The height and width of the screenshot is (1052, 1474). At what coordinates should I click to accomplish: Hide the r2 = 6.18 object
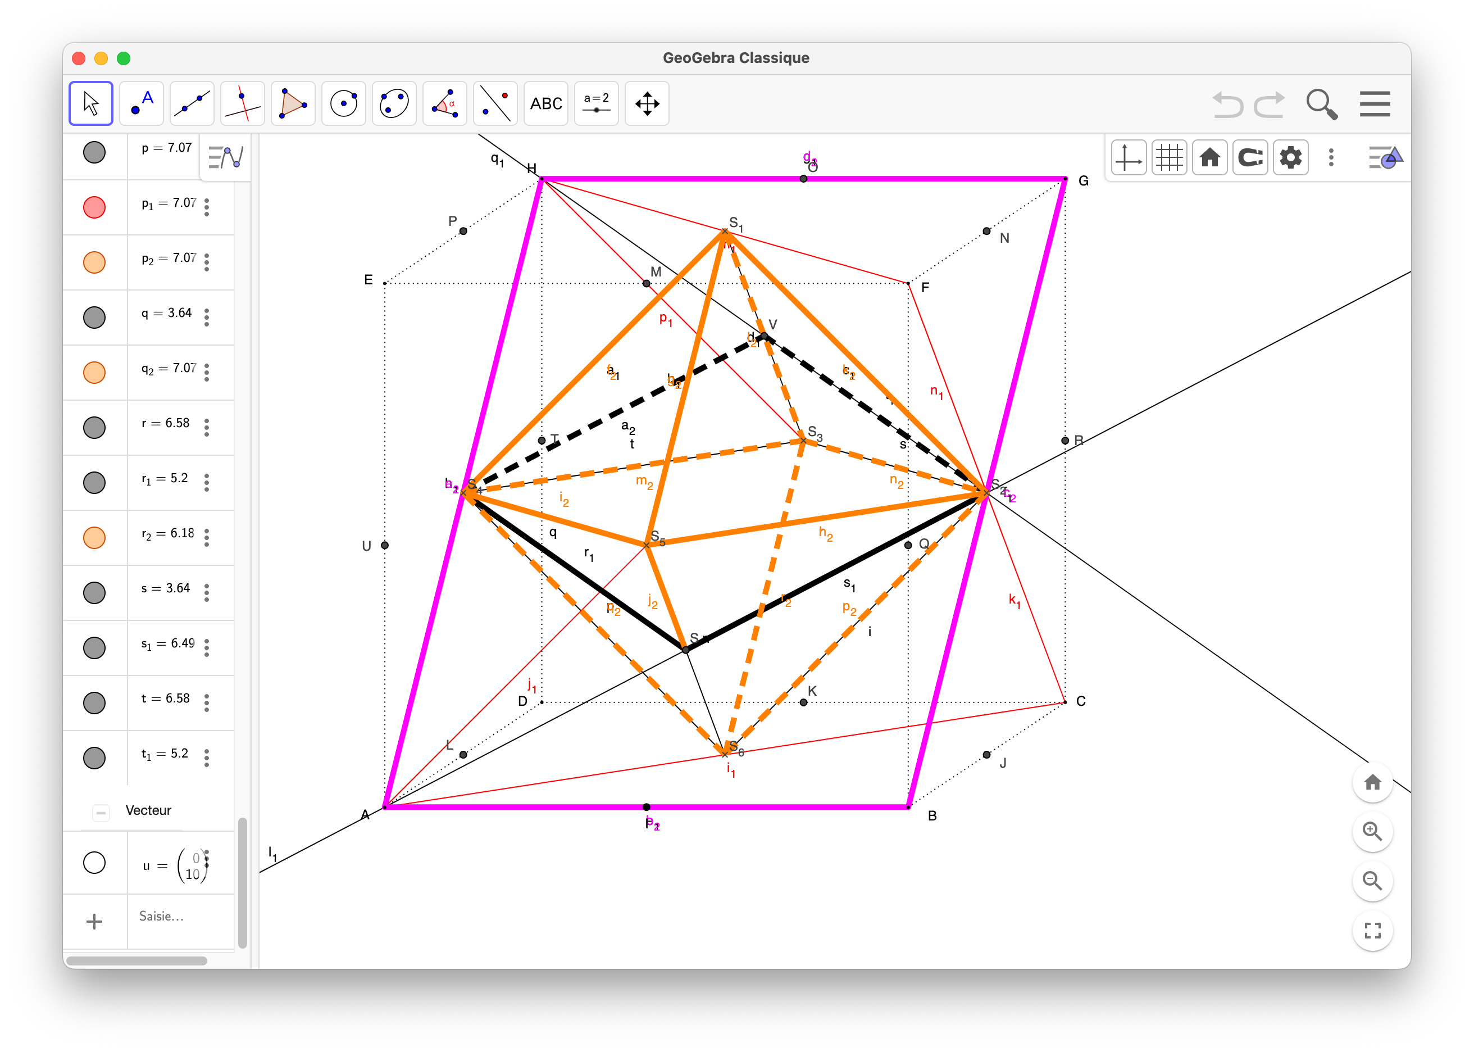pyautogui.click(x=94, y=538)
